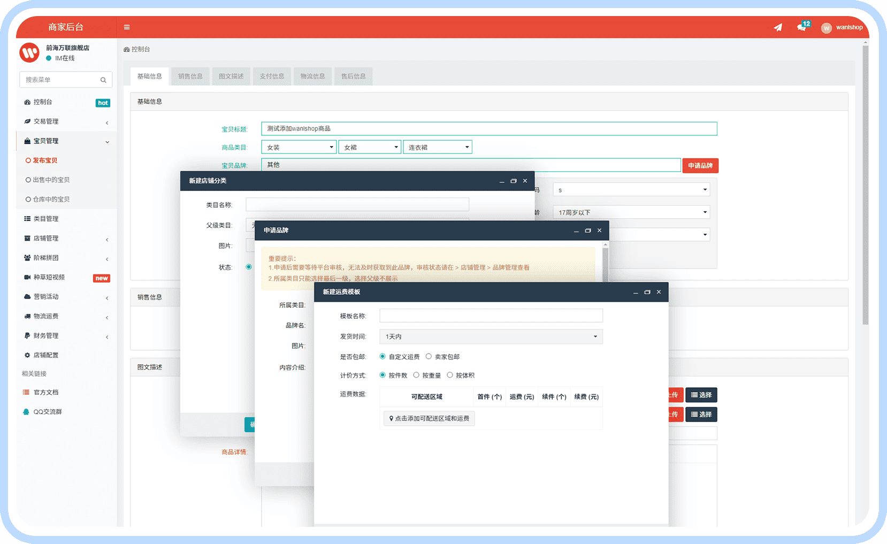Click the main page vertical scrollbar

coord(865,185)
